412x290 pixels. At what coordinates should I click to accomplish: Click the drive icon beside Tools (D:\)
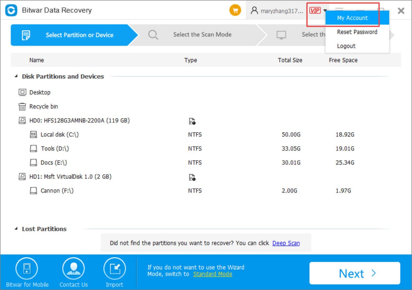(x=33, y=148)
